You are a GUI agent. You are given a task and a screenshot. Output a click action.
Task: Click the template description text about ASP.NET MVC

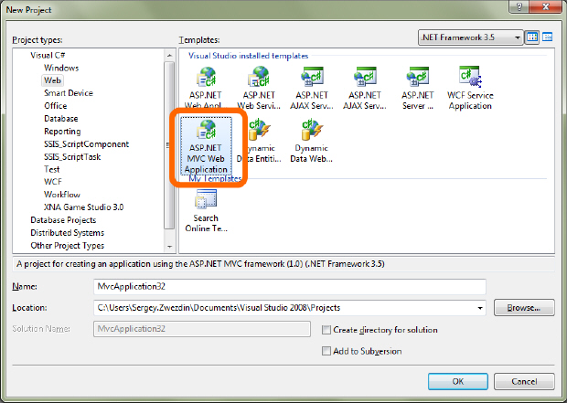(x=200, y=264)
